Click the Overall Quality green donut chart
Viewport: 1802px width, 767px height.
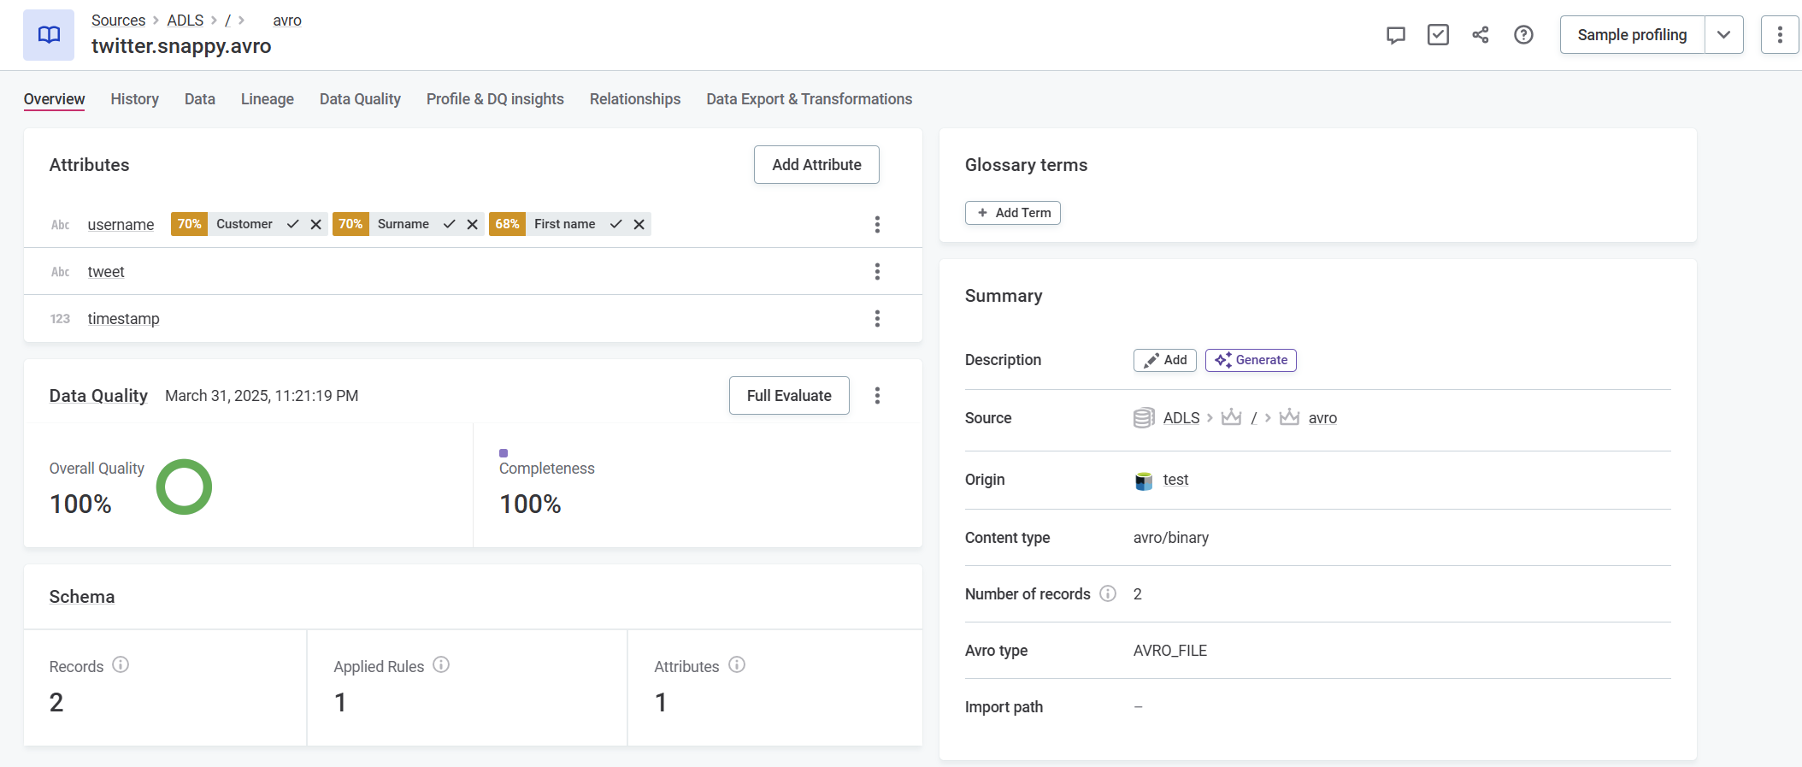[184, 487]
